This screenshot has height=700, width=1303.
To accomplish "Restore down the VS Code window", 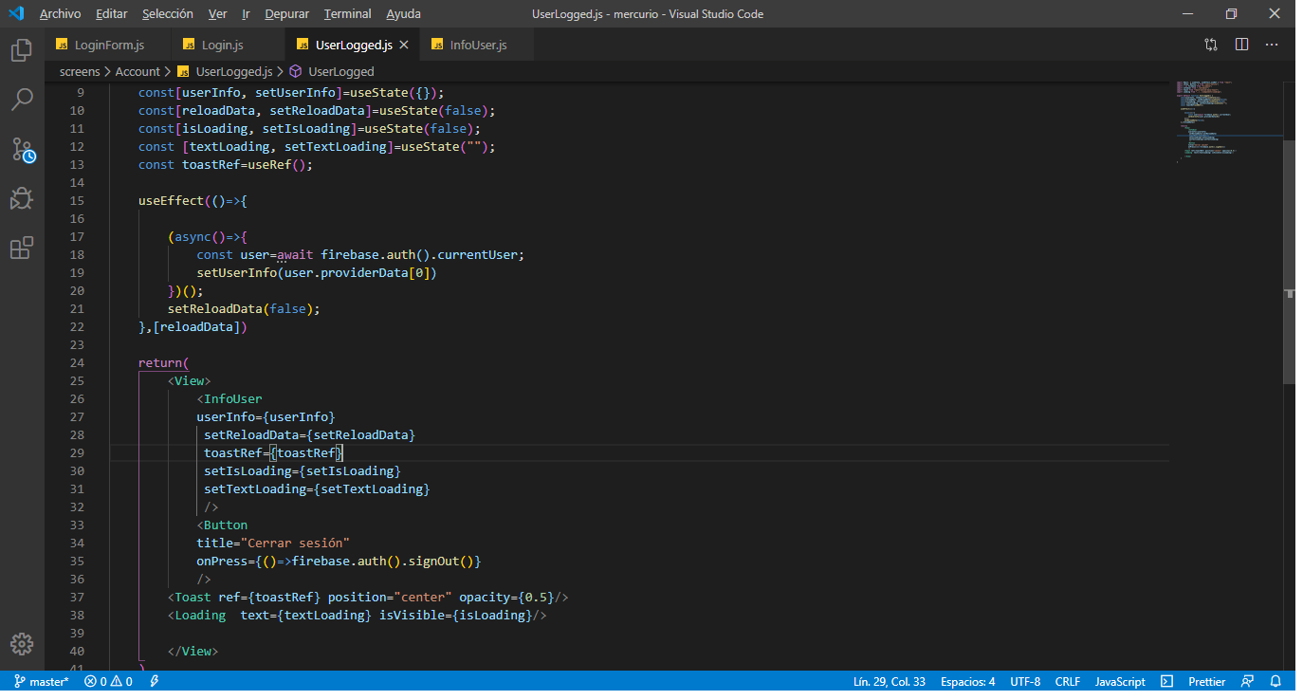I will point(1231,14).
